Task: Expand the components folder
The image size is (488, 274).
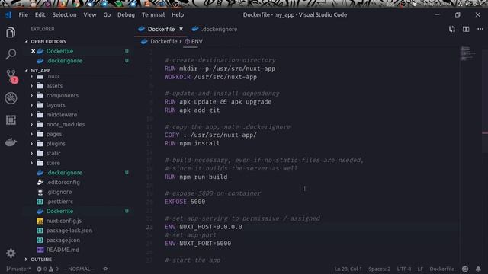Action: click(63, 95)
